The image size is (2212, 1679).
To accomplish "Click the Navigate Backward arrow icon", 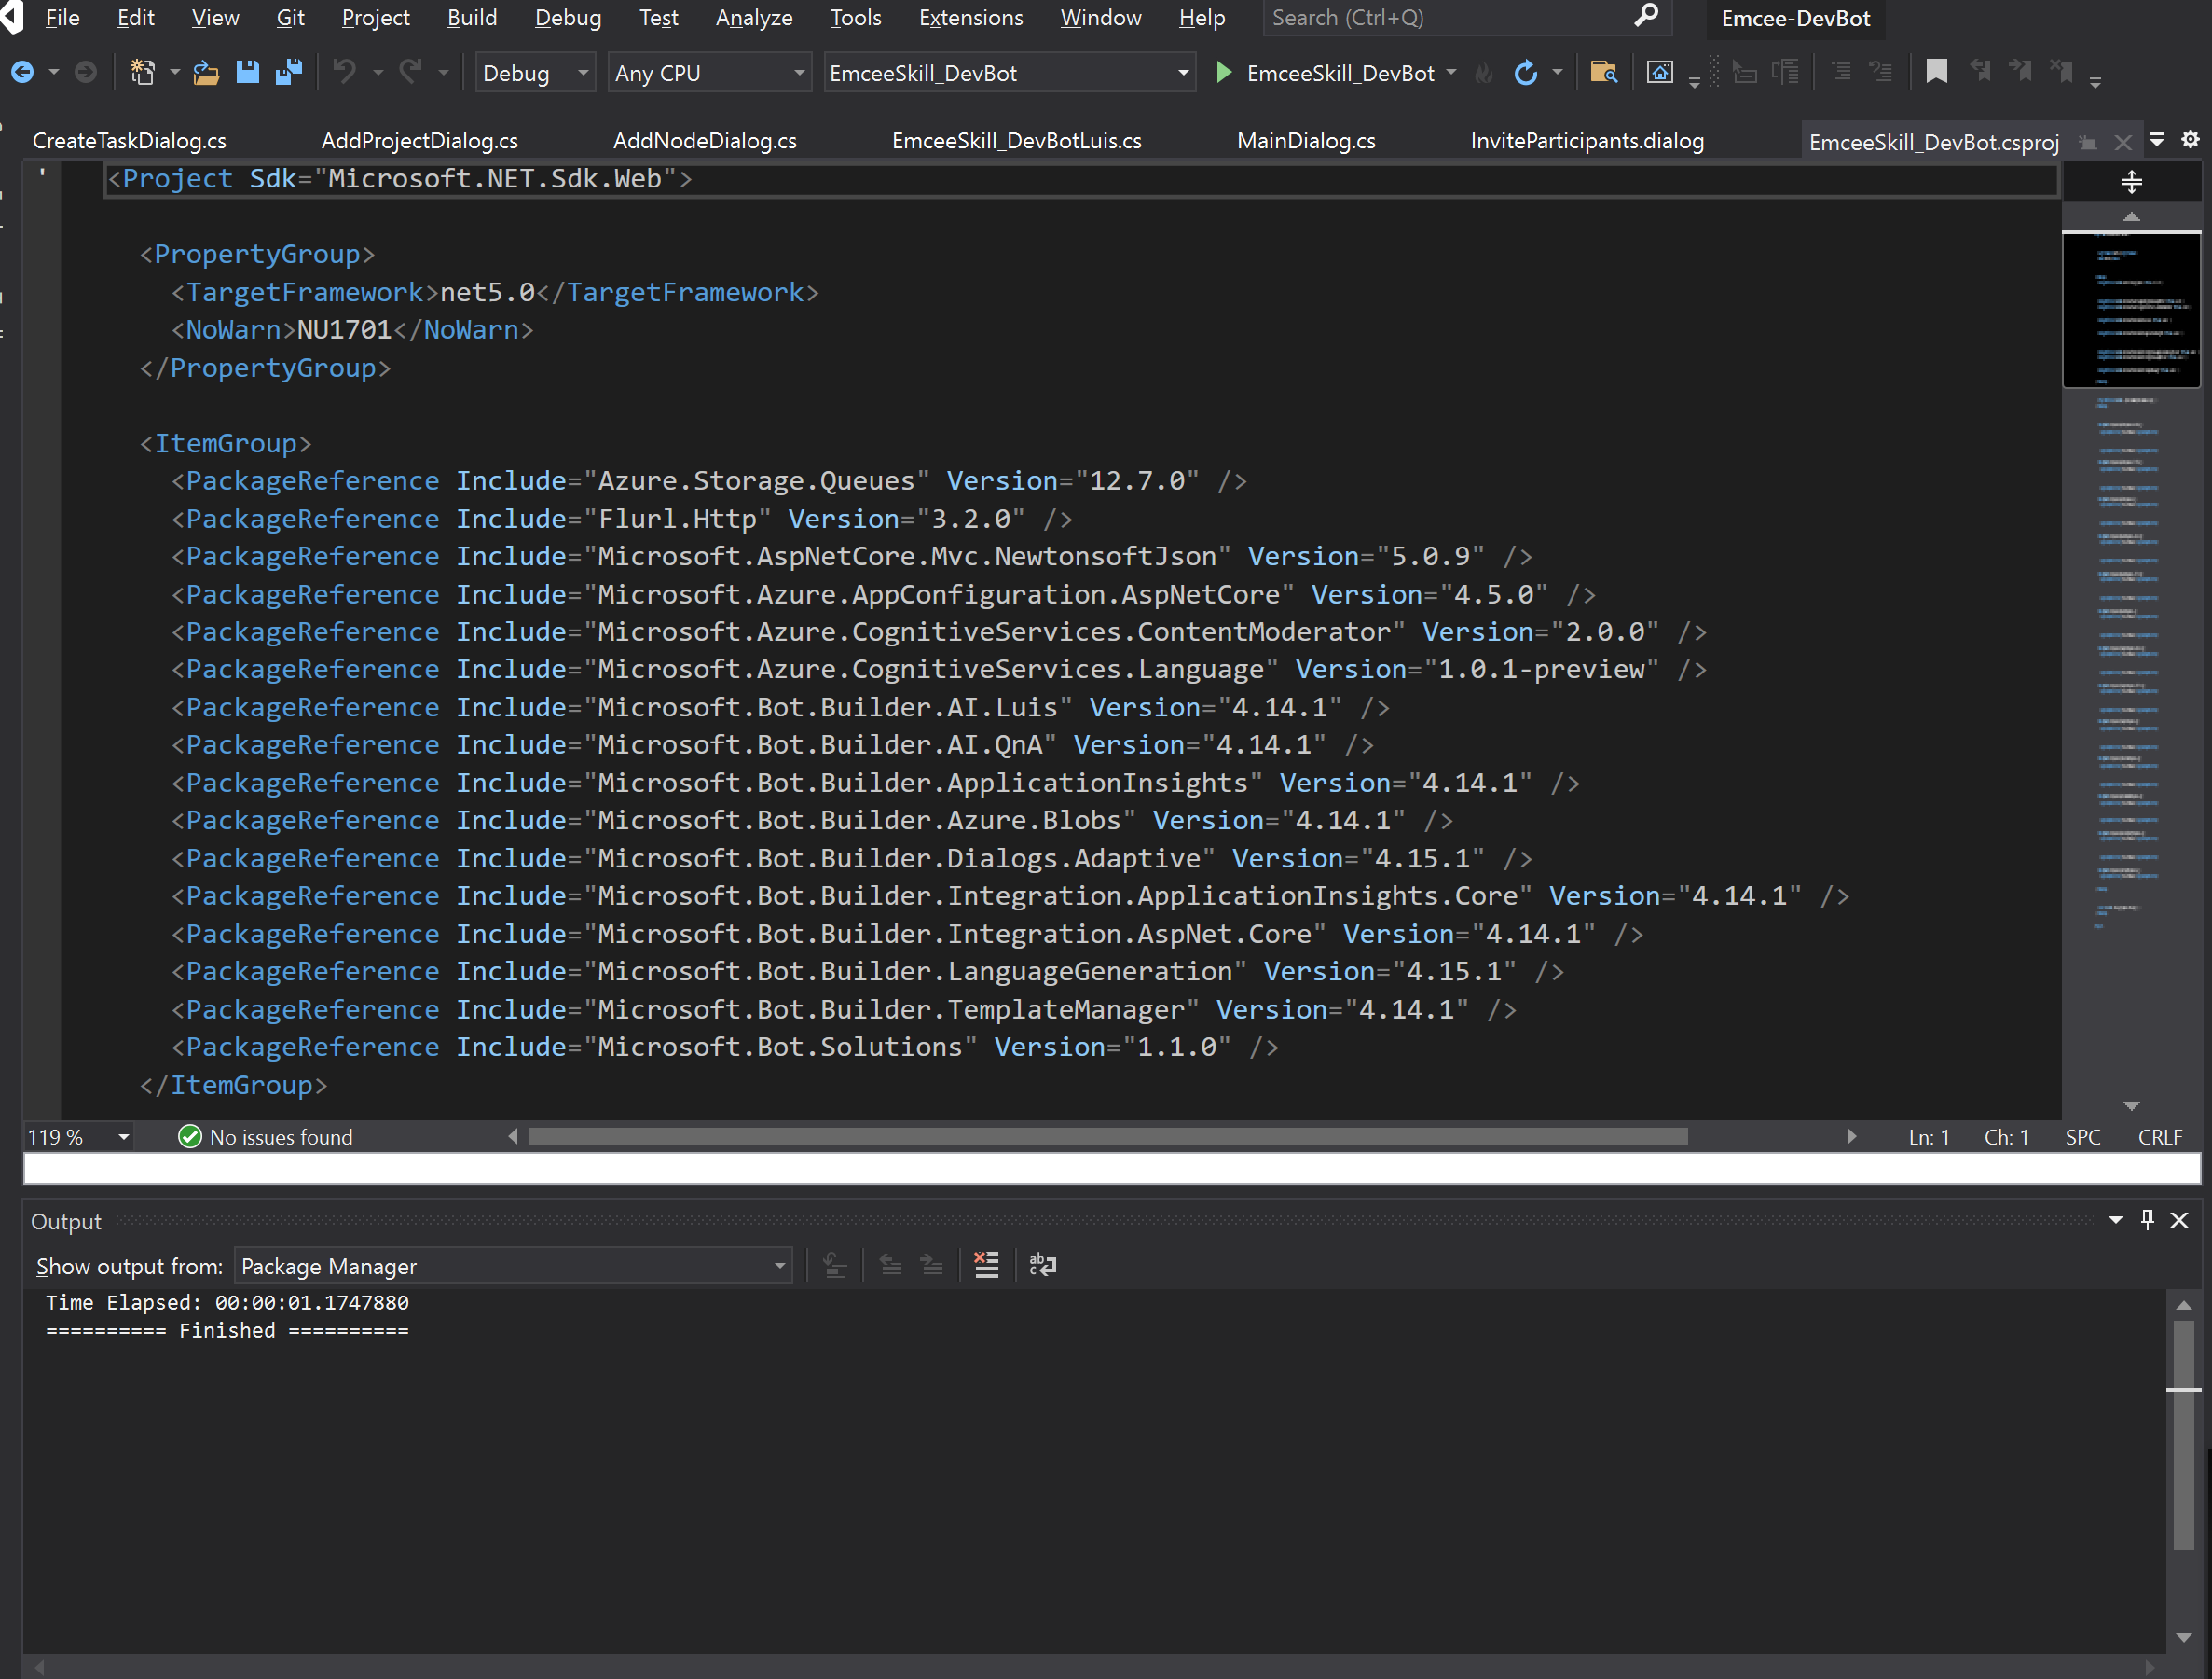I will coord(22,71).
